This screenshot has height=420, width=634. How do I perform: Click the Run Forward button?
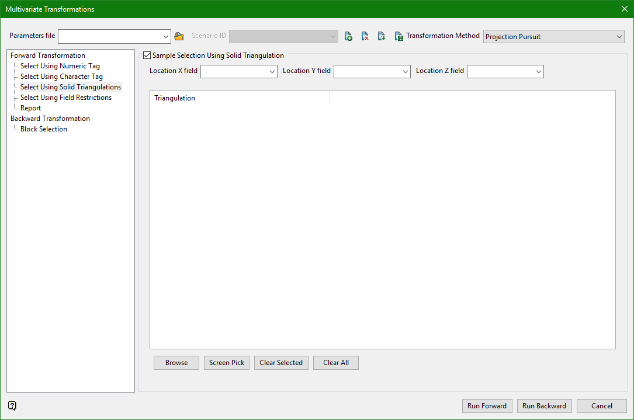(487, 406)
